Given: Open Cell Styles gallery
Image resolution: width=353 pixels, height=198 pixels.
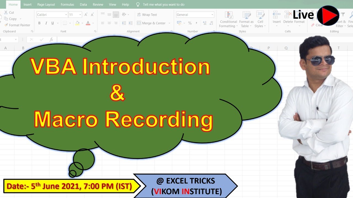Looking at the screenshot, I should tap(260, 19).
